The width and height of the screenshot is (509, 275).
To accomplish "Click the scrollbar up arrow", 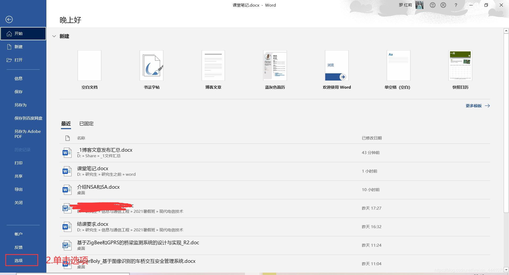I will (x=506, y=31).
